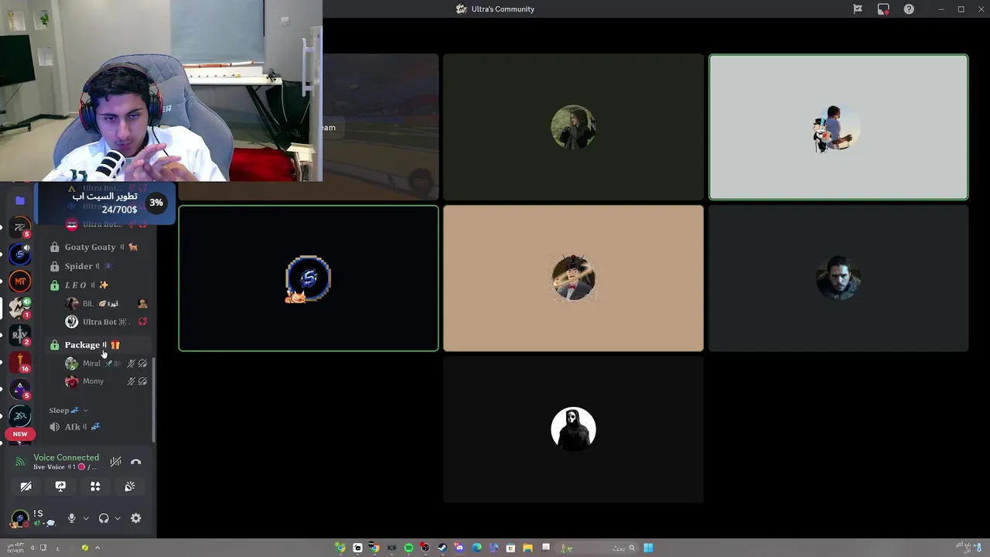The image size is (990, 557).
Task: Open server with NEW badge
Action: tap(20, 418)
